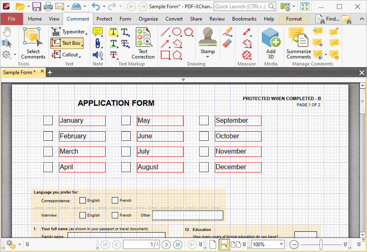Image resolution: width=367 pixels, height=252 pixels.
Task: Expand the Email dropdown arrow
Action: pos(68,7)
